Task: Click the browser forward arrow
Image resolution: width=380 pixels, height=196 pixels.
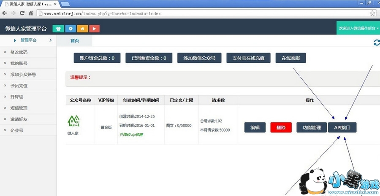Action: [x=14, y=13]
